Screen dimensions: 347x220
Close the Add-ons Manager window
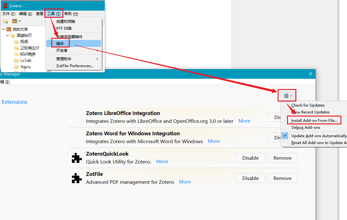coord(311,74)
